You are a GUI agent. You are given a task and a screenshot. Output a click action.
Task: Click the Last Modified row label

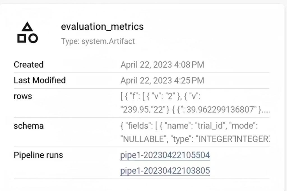point(40,80)
